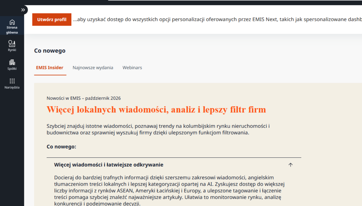Image resolution: width=362 pixels, height=206 pixels.
Task: Click the bold Co nowego: label
Action: point(62,147)
